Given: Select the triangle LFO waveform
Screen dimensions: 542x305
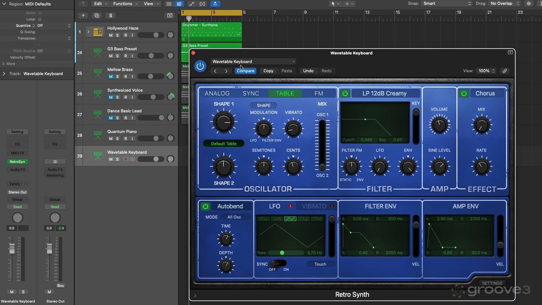Looking at the screenshot, I should click(x=290, y=219).
